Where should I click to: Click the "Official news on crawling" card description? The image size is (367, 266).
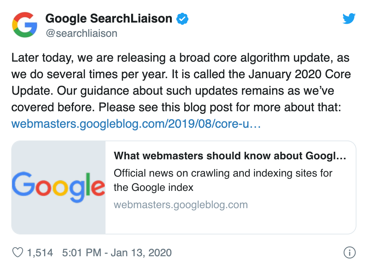coord(223,180)
